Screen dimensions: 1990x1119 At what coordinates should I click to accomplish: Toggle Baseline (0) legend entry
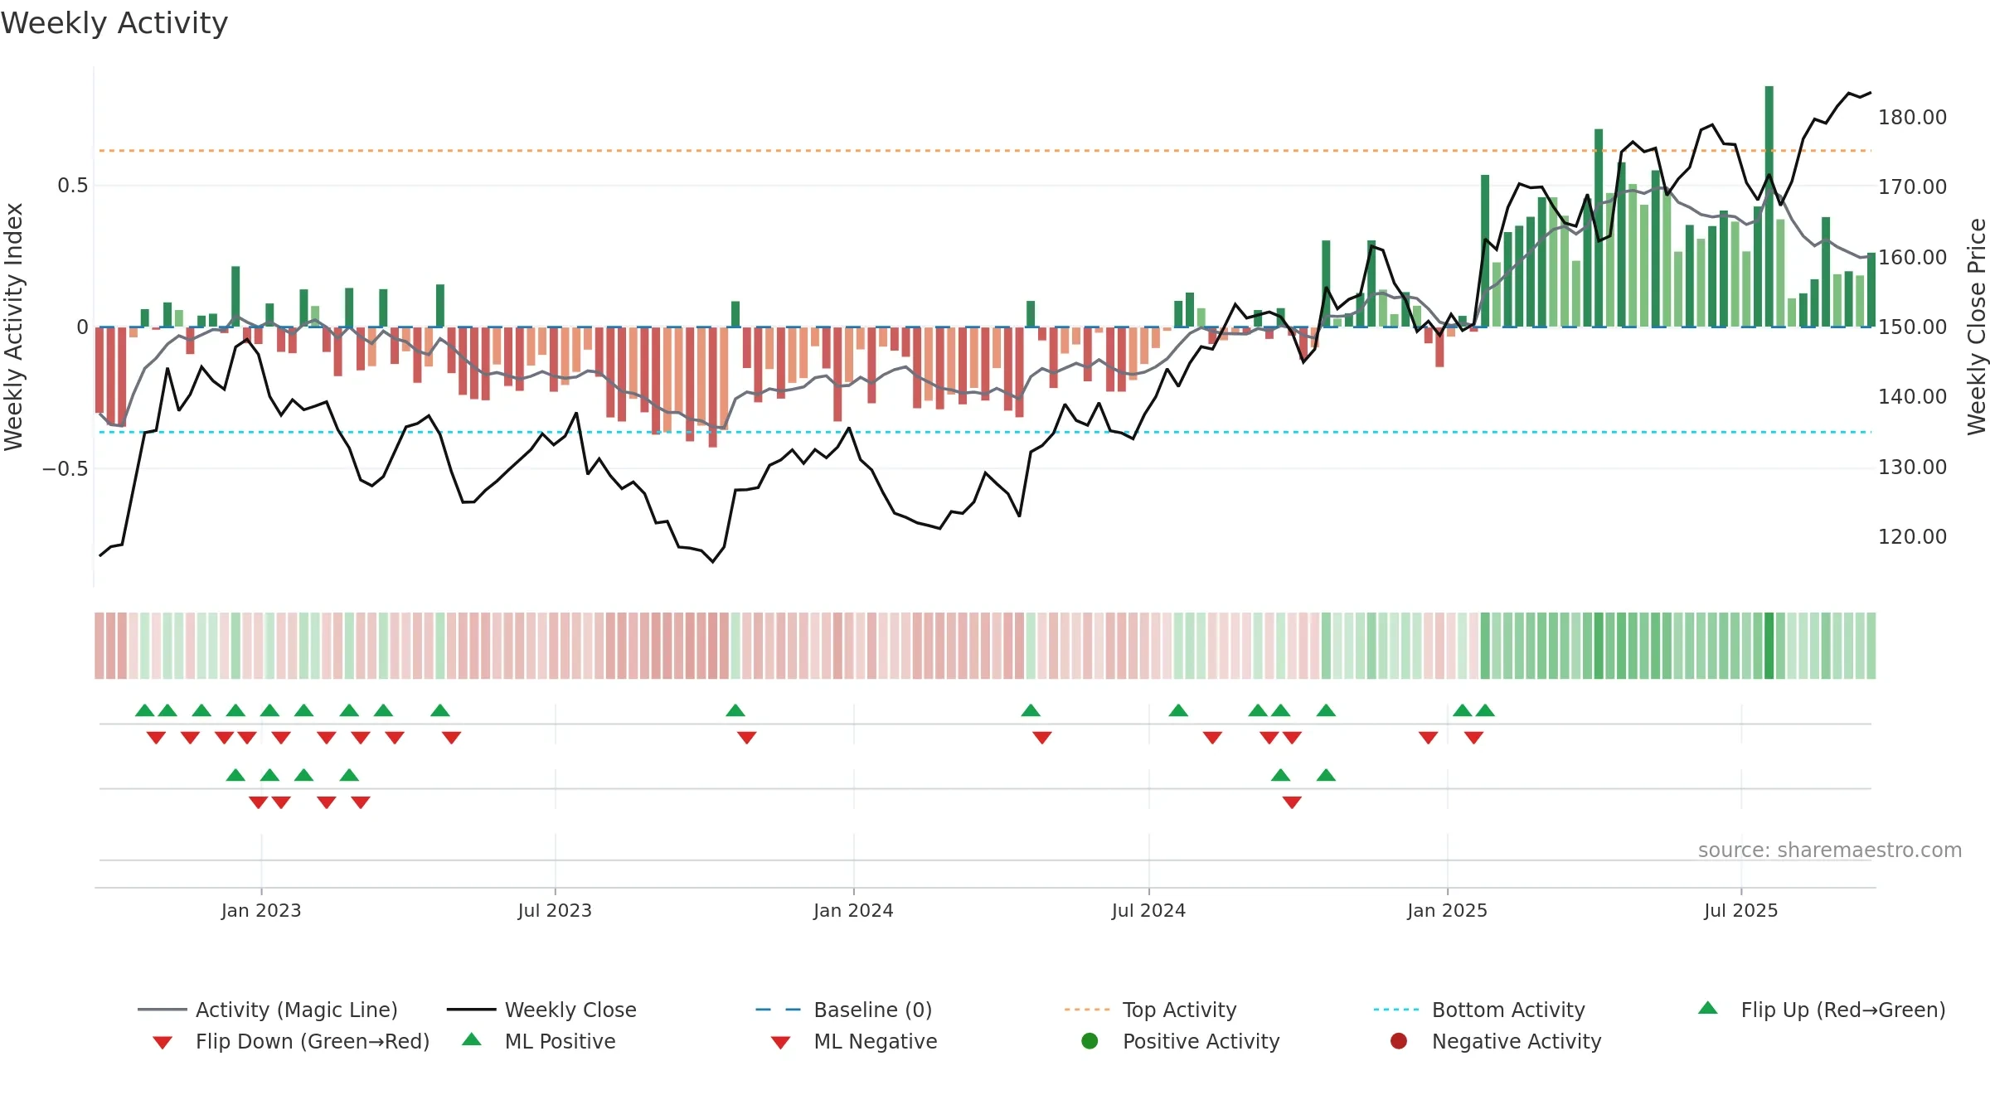844,1010
